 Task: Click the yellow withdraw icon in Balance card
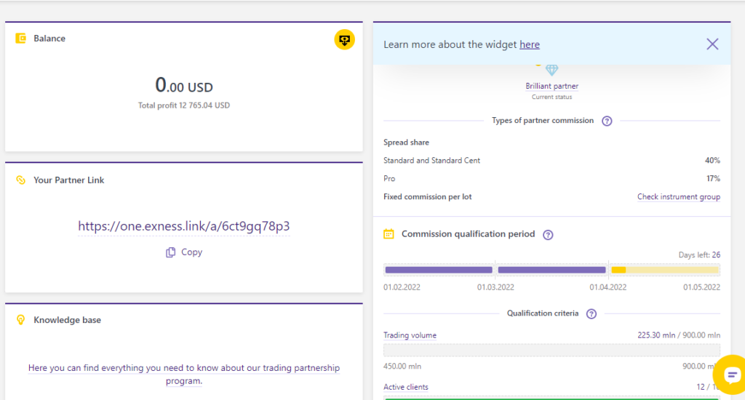pyautogui.click(x=344, y=39)
